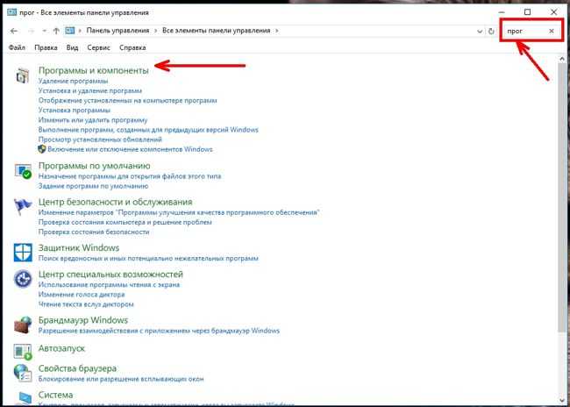The image size is (570, 407).
Task: Click Изменение параметров Программы улучшения качества link
Action: tap(179, 212)
